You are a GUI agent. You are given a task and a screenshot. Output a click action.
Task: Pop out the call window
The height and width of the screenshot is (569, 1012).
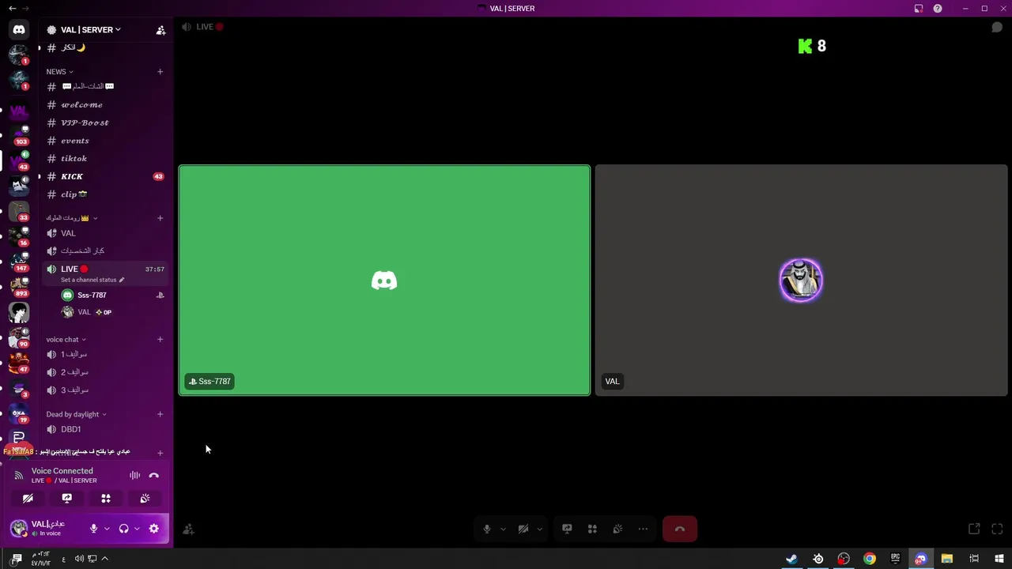coord(974,529)
